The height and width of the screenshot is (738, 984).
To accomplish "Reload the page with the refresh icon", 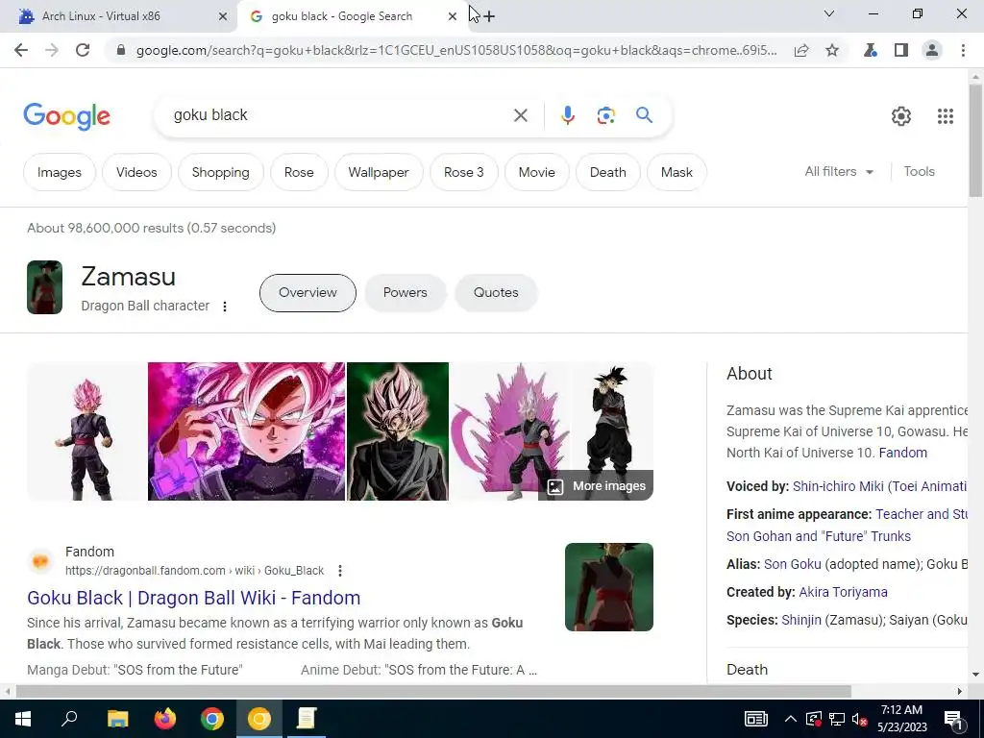I will pos(83,50).
